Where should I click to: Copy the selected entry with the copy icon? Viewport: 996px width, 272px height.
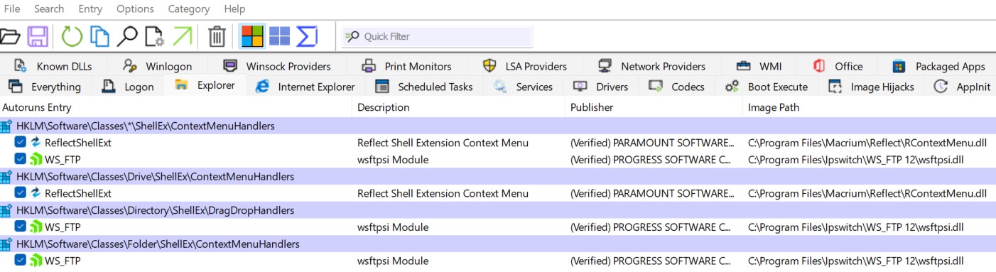coord(99,36)
